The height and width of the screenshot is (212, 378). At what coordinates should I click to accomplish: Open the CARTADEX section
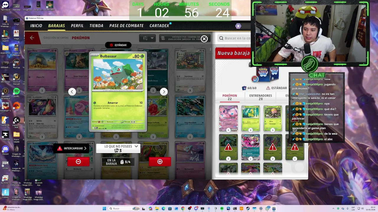[159, 26]
